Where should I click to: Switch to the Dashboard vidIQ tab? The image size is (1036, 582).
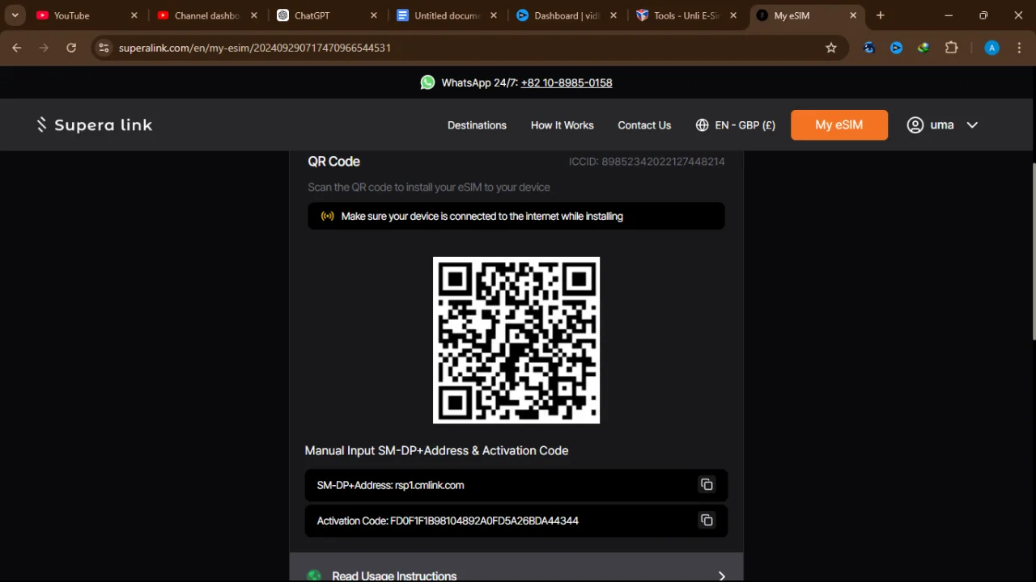pos(567,15)
